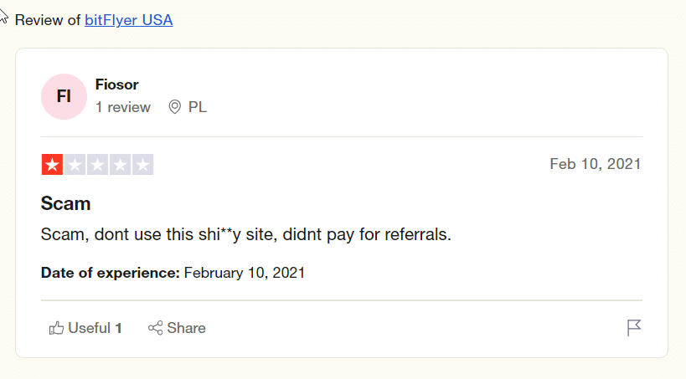Report the review with the flag icon
The height and width of the screenshot is (379, 686).
[634, 328]
